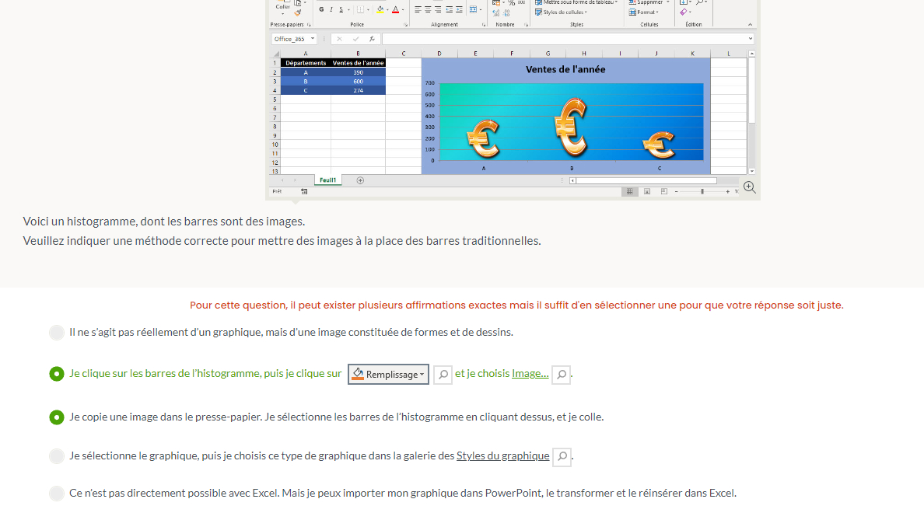Choose the Styles du graphique gallery answer
Screen dimensions: 924x520
57,456
